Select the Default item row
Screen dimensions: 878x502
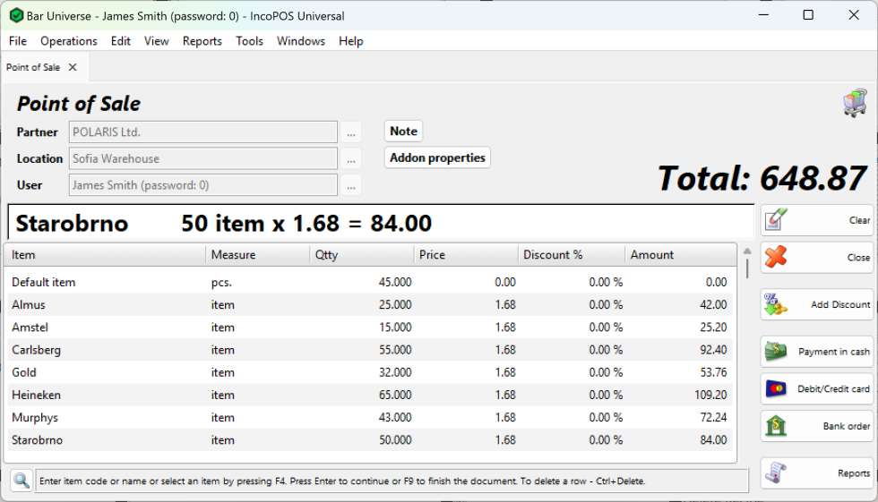click(369, 282)
